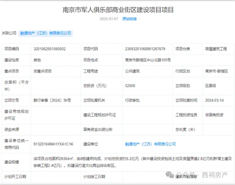The image size is (235, 185).
Task: Click the publish date 2025-01-07
Action: click(x=109, y=19)
